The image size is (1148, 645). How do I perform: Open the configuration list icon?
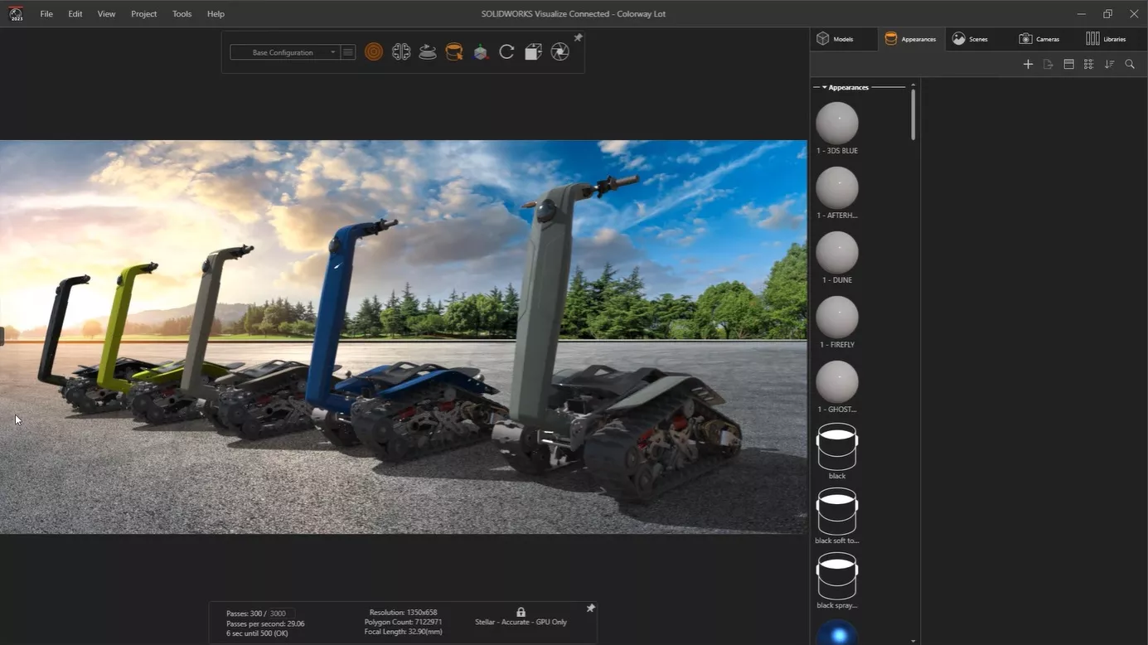click(x=348, y=52)
